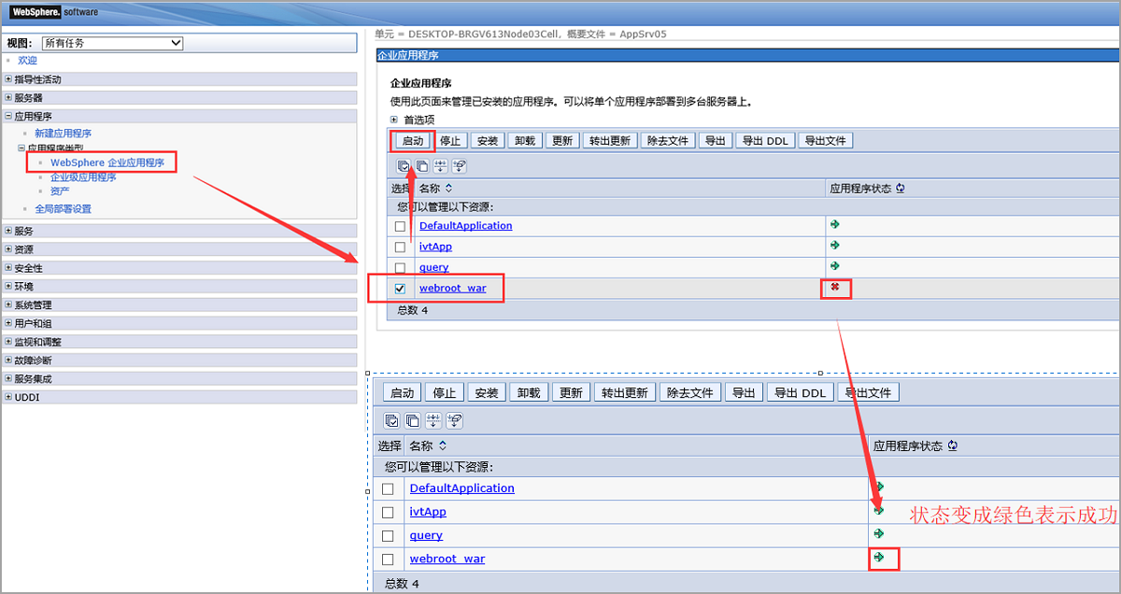This screenshot has width=1121, height=594.
Task: Uncheck webroot_war checkbox in upper list
Action: 400,289
